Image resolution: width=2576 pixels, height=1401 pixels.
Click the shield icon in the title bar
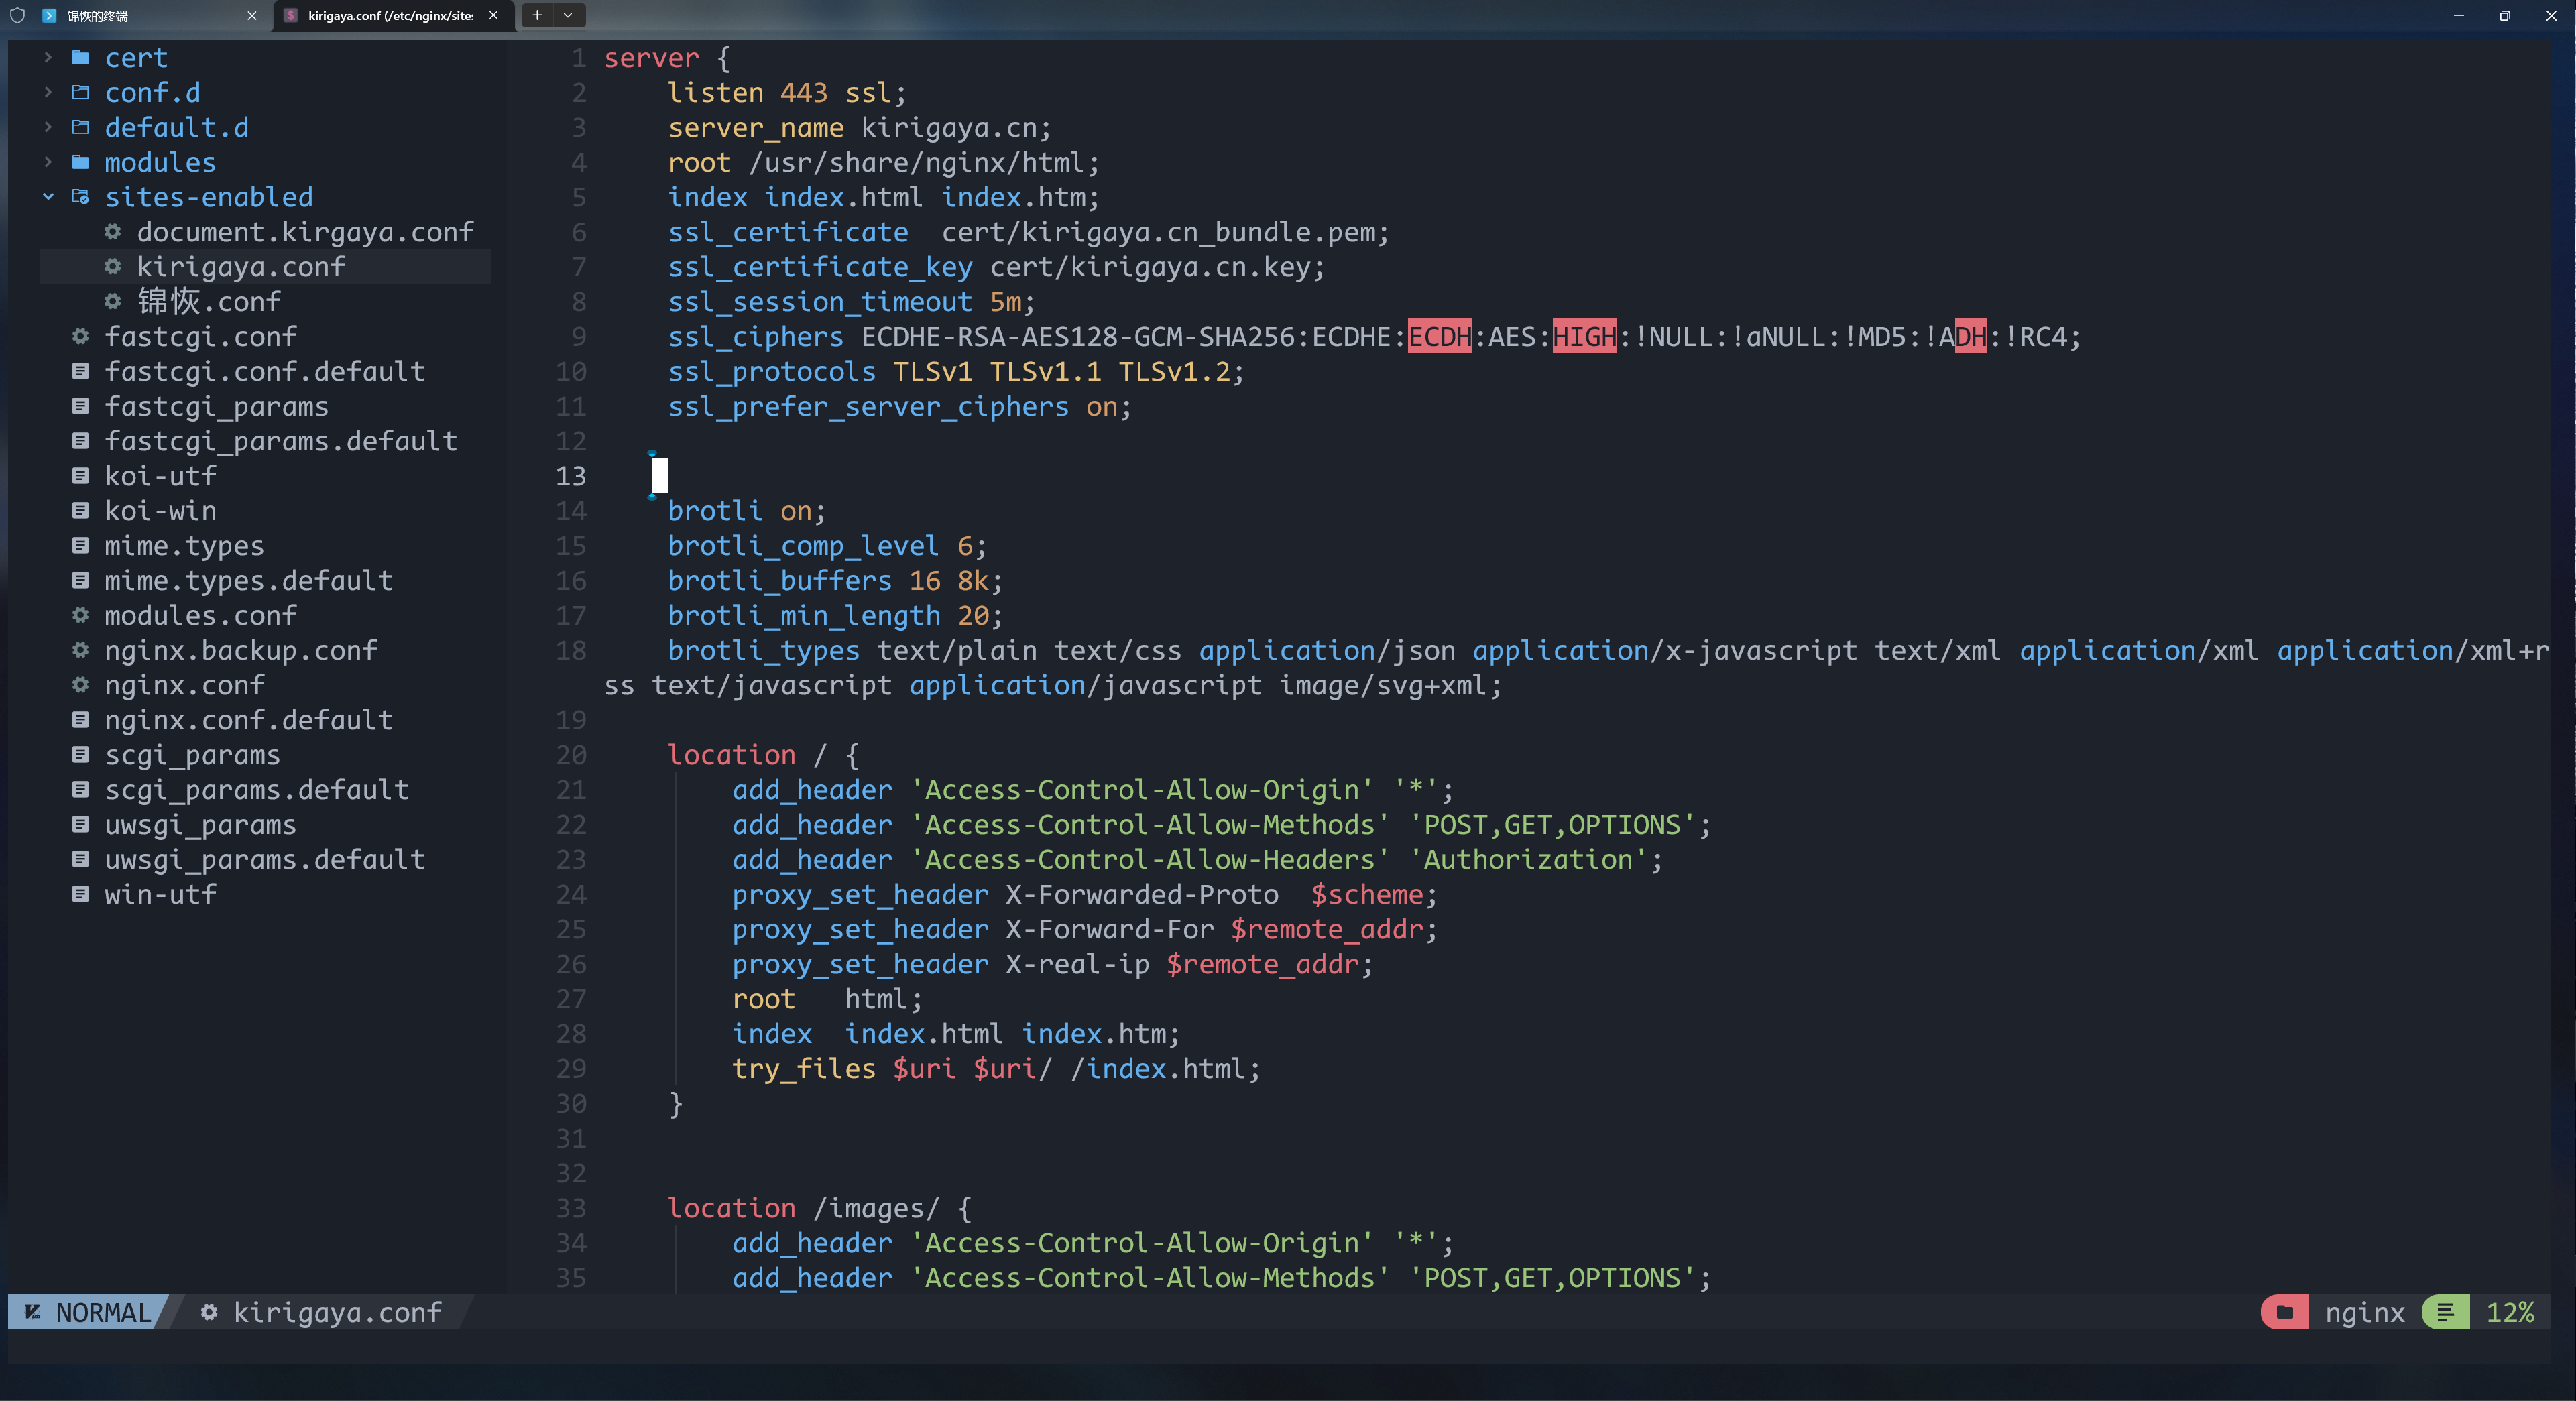coord(17,15)
